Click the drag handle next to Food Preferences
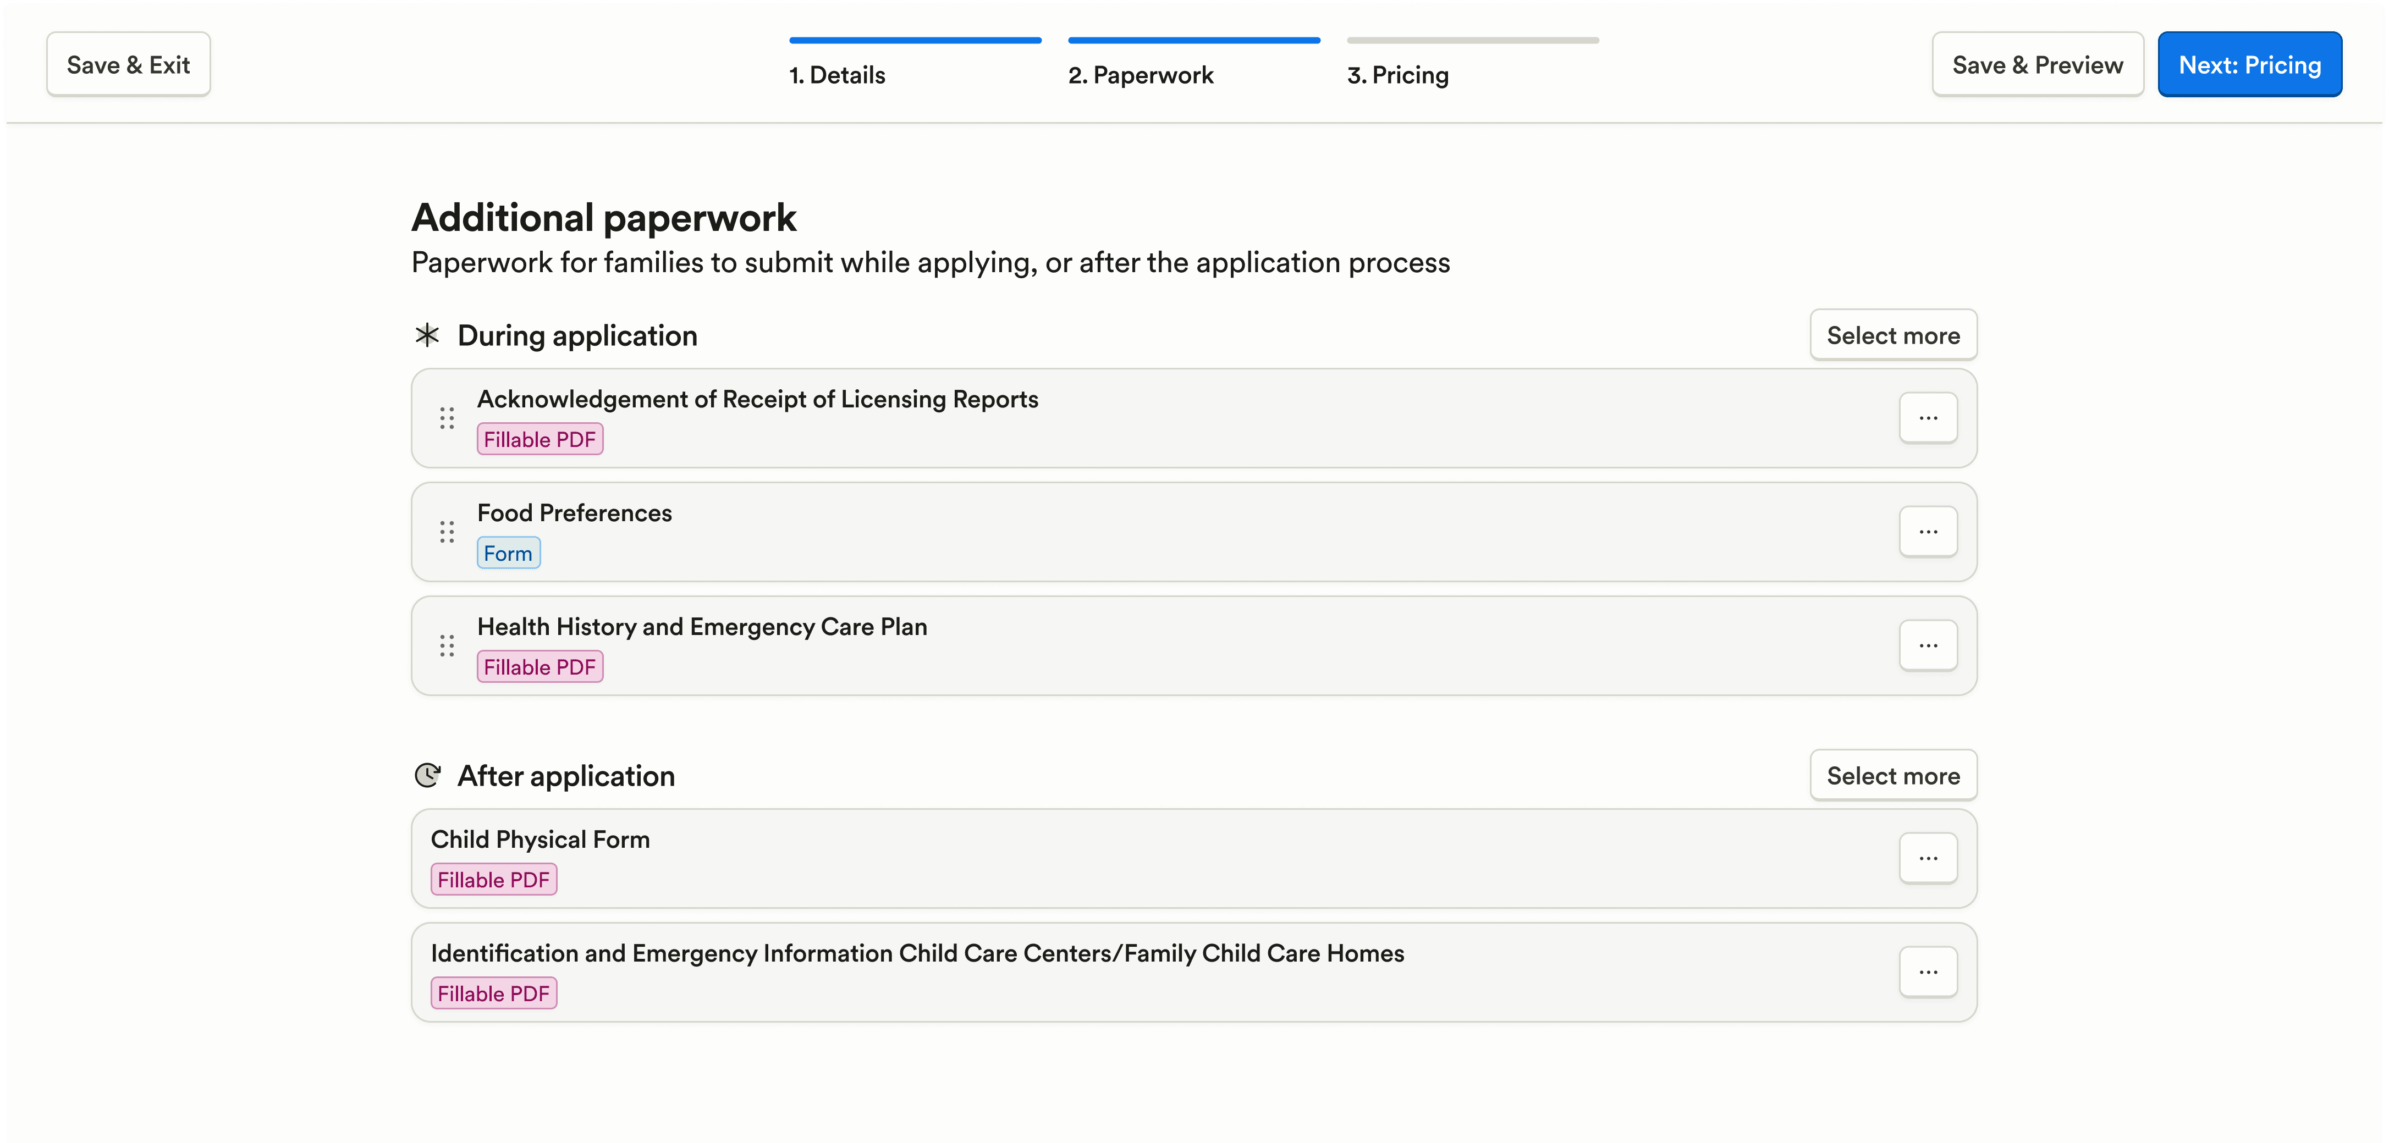 tap(446, 531)
